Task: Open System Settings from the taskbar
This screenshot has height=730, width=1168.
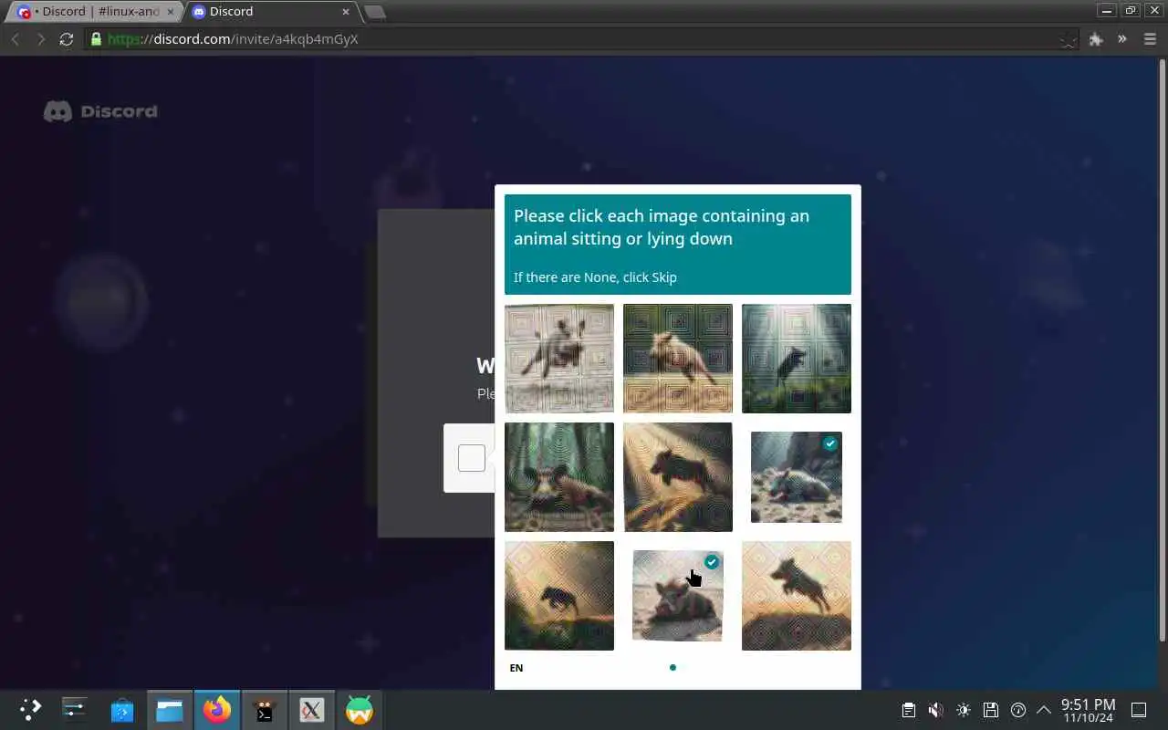Action: tap(74, 710)
